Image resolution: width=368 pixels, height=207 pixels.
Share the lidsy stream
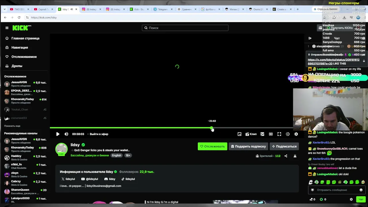[x=286, y=156]
